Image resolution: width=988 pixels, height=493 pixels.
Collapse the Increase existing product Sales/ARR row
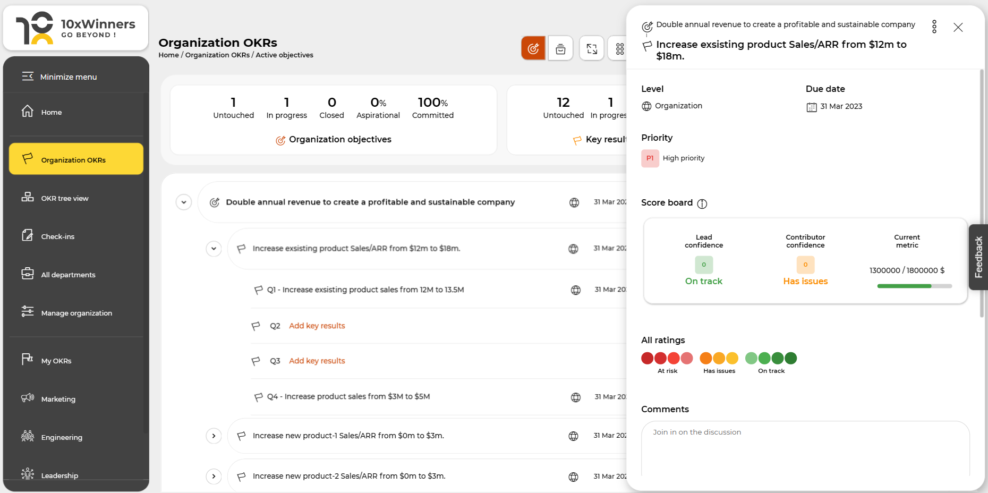(x=214, y=248)
